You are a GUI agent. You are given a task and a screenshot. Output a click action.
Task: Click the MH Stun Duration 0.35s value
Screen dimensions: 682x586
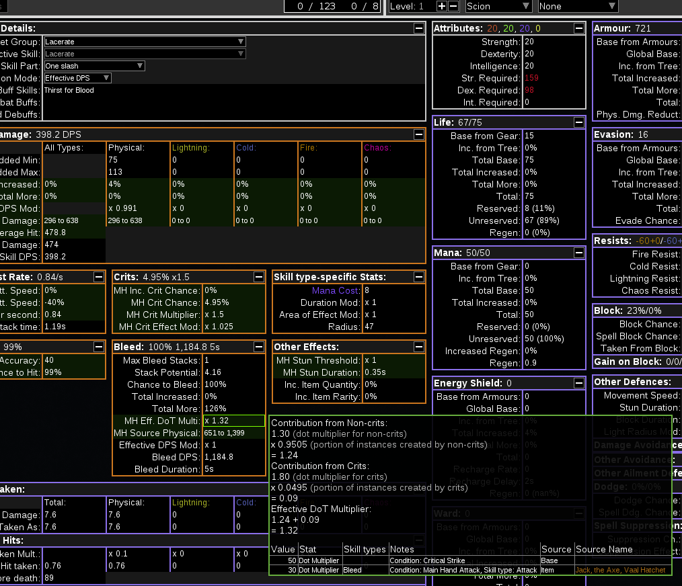[x=375, y=372]
